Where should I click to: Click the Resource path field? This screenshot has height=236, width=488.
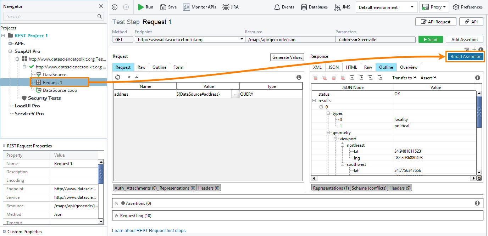pos(290,39)
